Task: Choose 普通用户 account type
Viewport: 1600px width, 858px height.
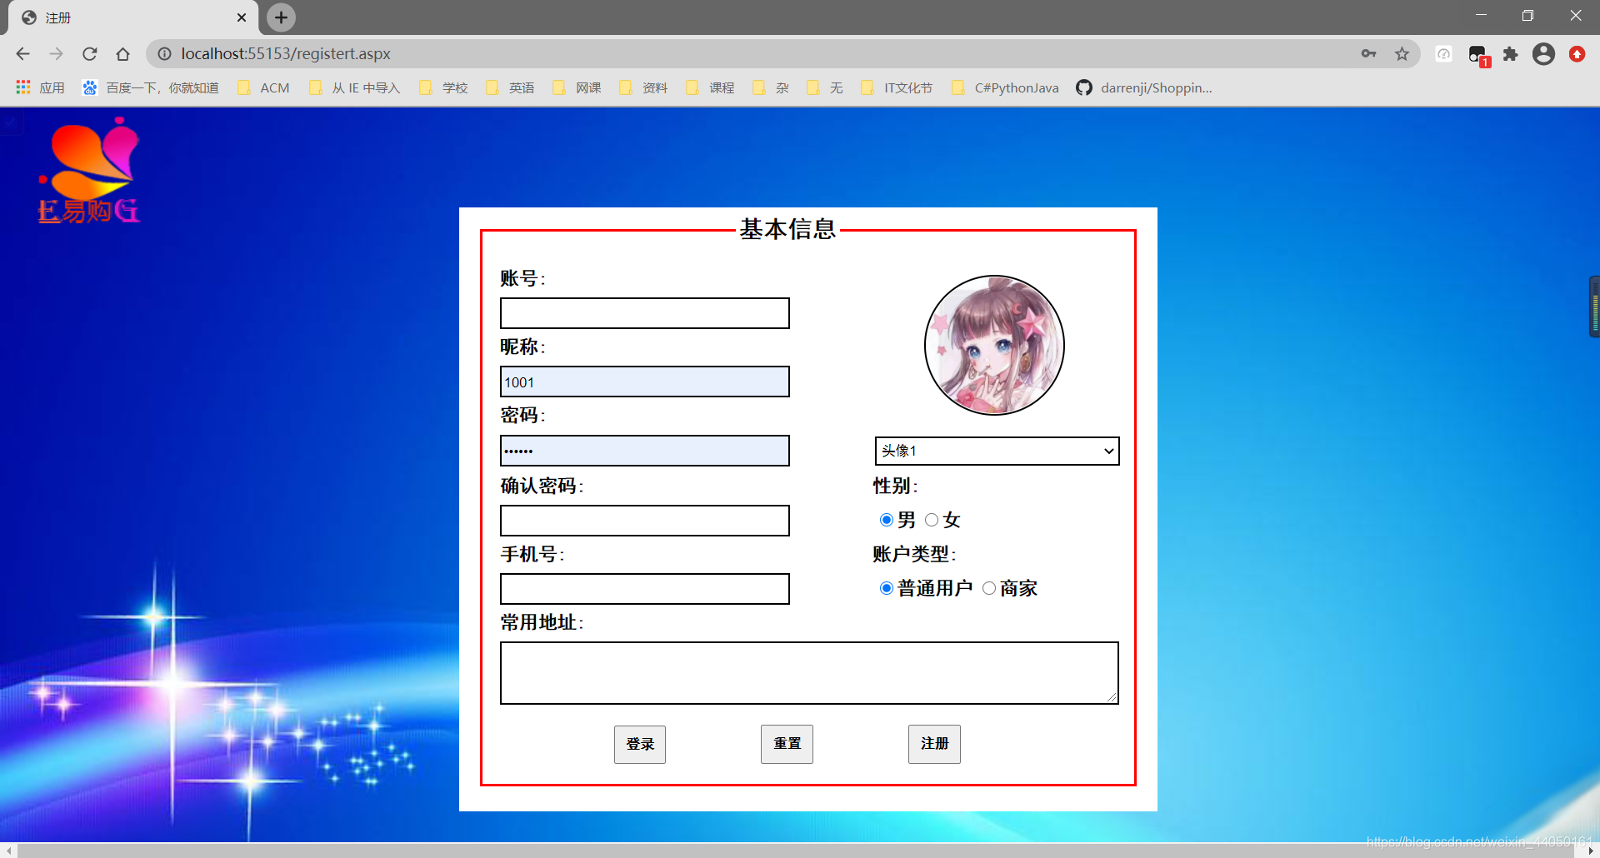Action: [x=887, y=588]
